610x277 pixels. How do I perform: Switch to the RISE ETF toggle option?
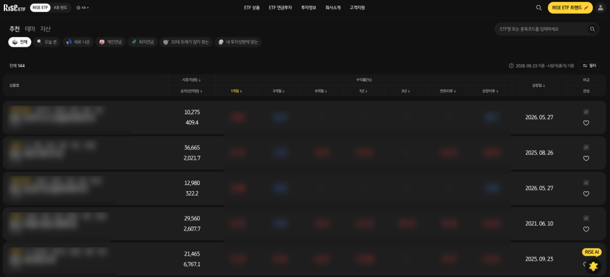(x=40, y=8)
